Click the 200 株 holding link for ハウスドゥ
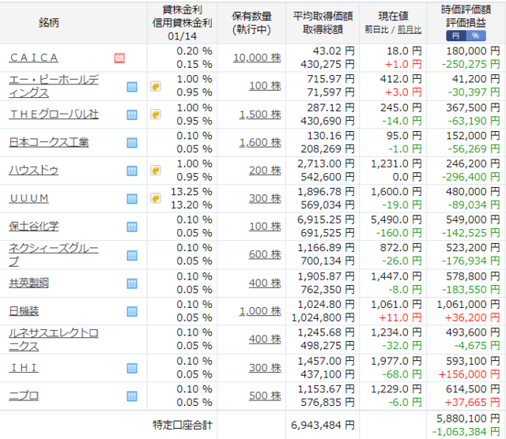 (x=265, y=171)
